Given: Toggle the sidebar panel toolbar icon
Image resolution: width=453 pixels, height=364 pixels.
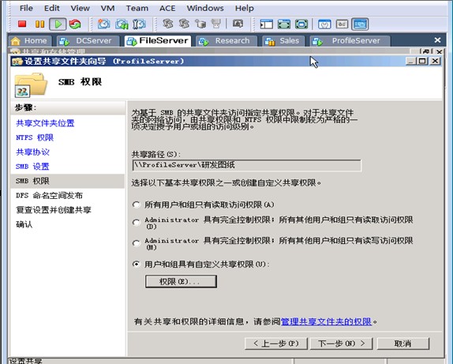Looking at the screenshot, I should 267,24.
